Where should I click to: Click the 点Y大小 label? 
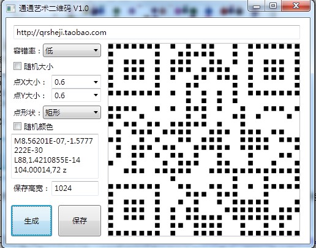pyautogui.click(x=29, y=96)
